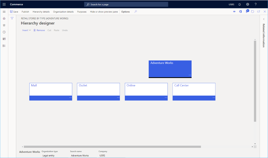The height and width of the screenshot is (158, 268).
Task: Expand the Related information pane chevron
Action: pos(264,19)
